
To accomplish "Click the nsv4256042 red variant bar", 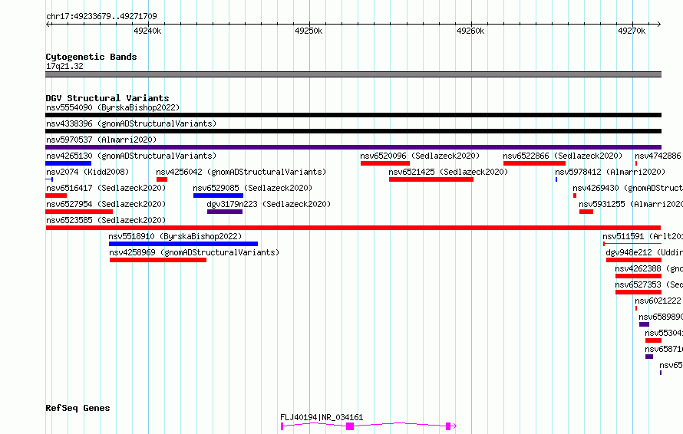I will click(162, 179).
